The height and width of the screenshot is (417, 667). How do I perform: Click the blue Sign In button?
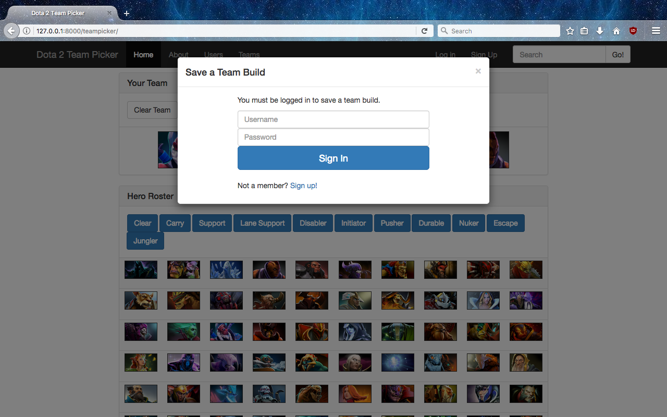point(333,158)
